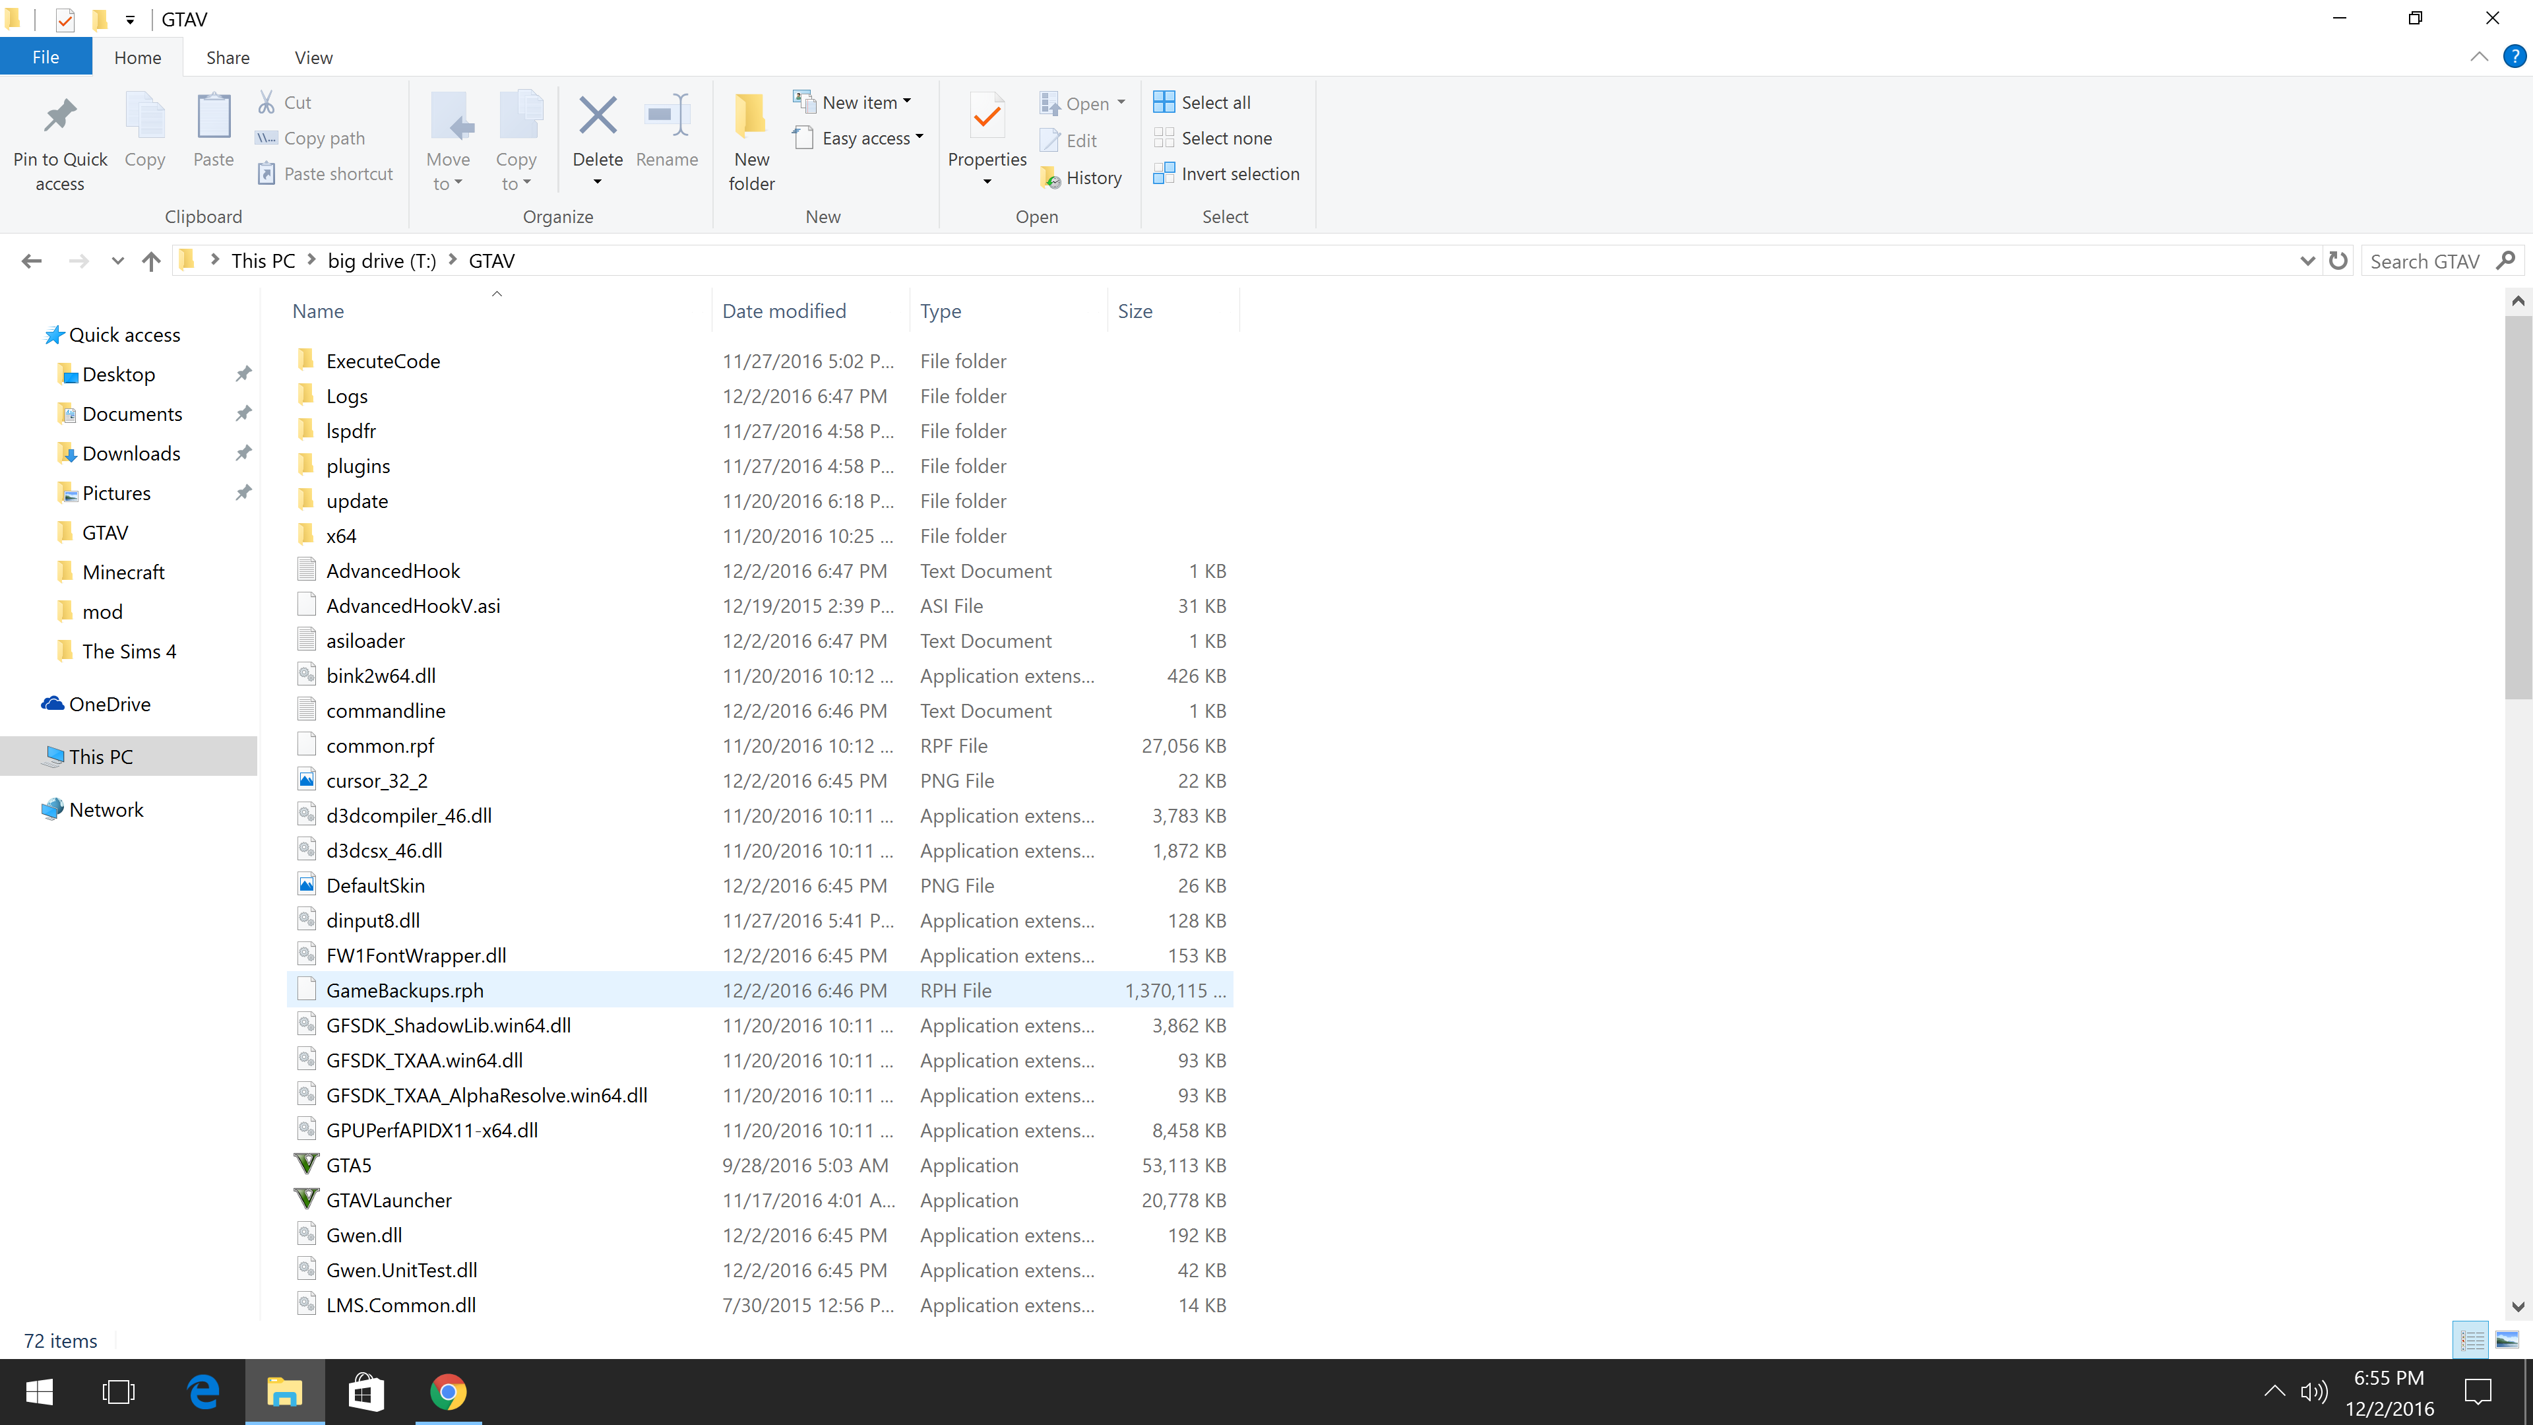The width and height of the screenshot is (2533, 1425).
Task: Click the refresh button beside the address bar
Action: (x=2338, y=261)
